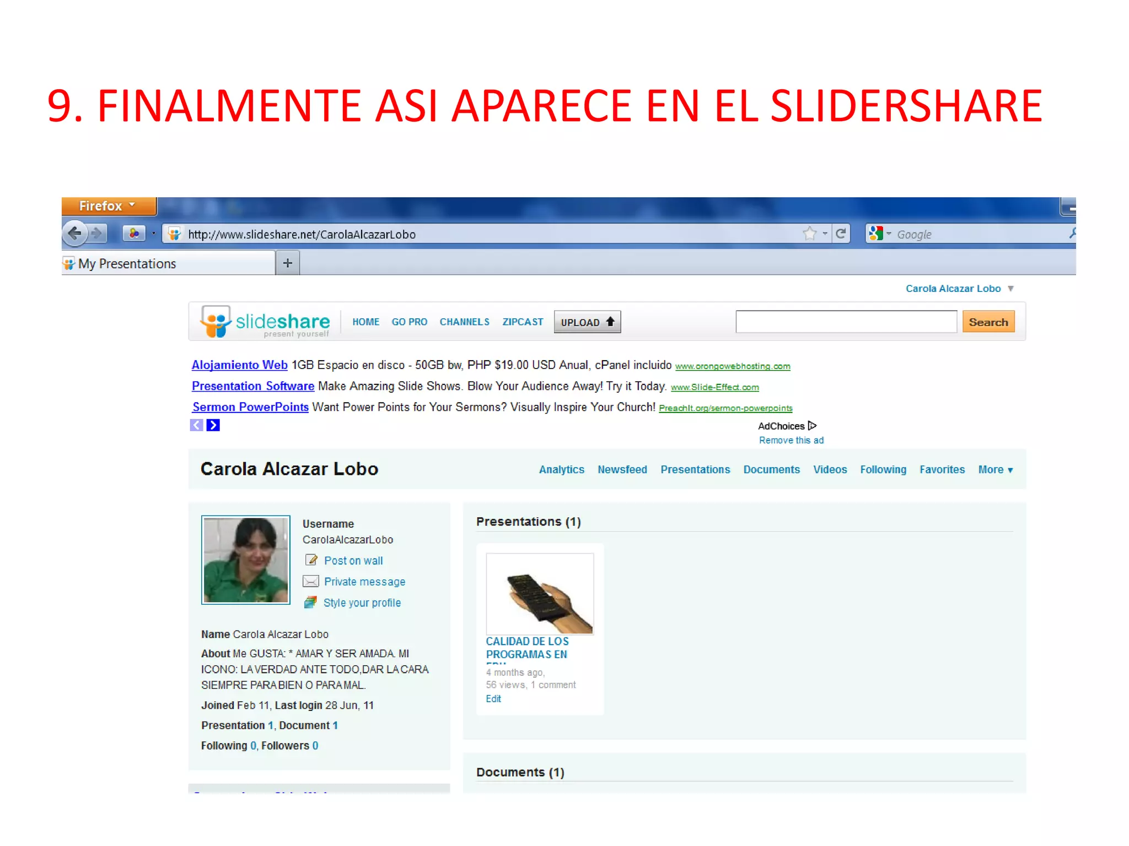Click the Alojamiento Web ad link

tap(240, 365)
